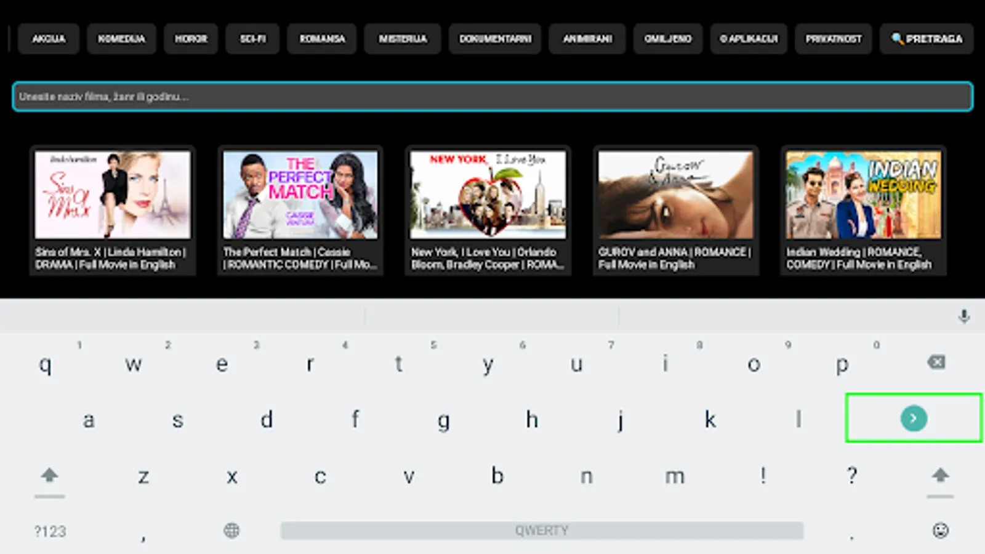The height and width of the screenshot is (554, 985).
Task: Tap the letter q key
Action: pyautogui.click(x=45, y=364)
